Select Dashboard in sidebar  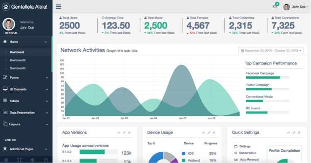tap(17, 52)
